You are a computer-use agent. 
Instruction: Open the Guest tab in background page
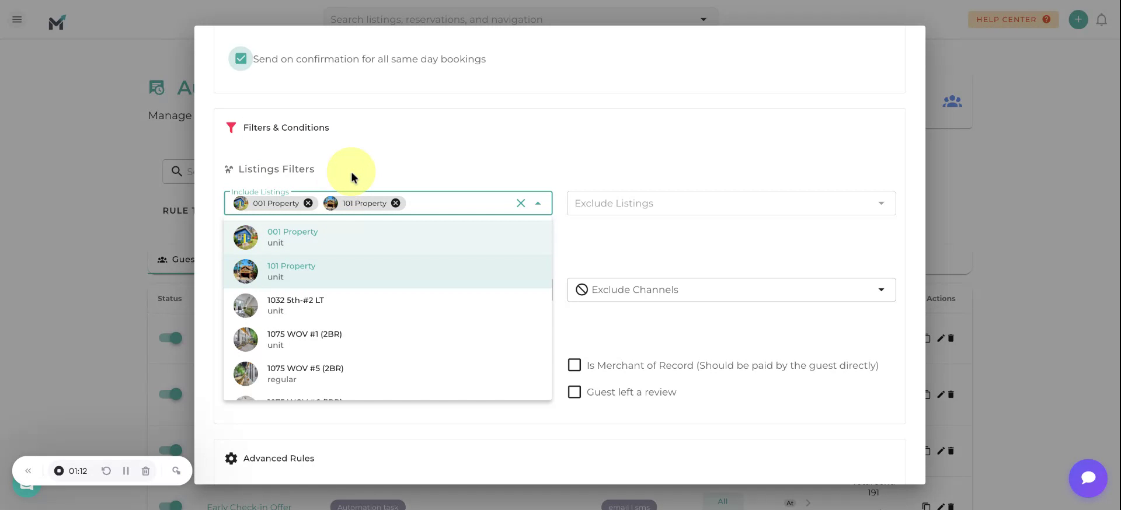(176, 259)
